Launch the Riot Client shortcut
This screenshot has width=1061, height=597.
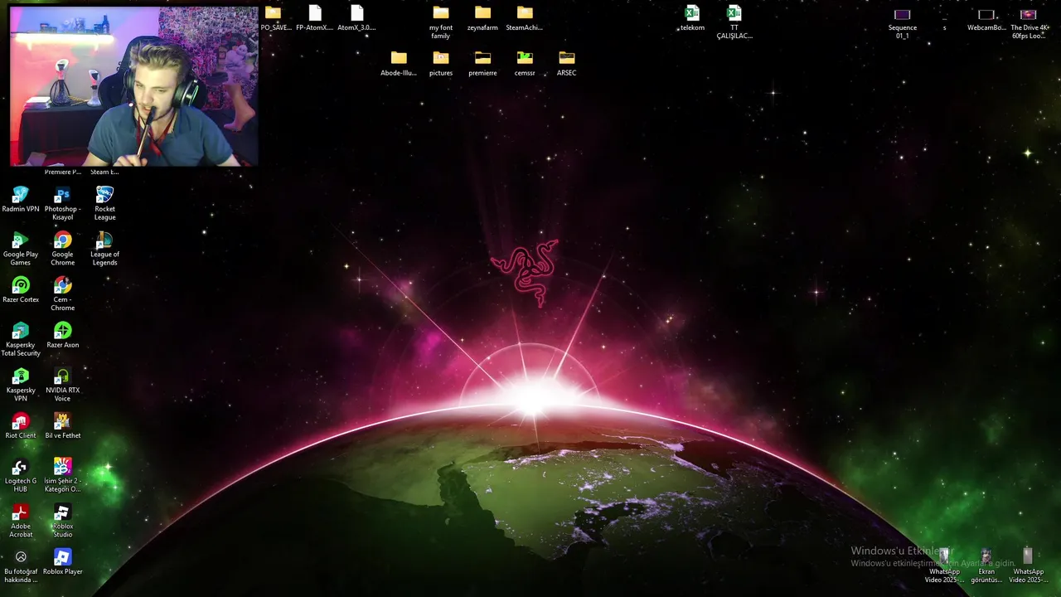[21, 426]
